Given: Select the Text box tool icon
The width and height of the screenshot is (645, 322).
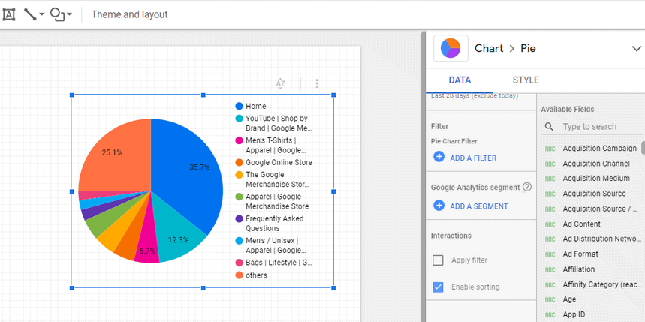Looking at the screenshot, I should pyautogui.click(x=9, y=14).
